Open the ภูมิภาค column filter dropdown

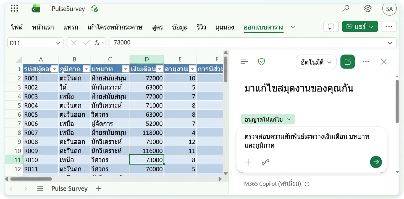pyautogui.click(x=86, y=69)
